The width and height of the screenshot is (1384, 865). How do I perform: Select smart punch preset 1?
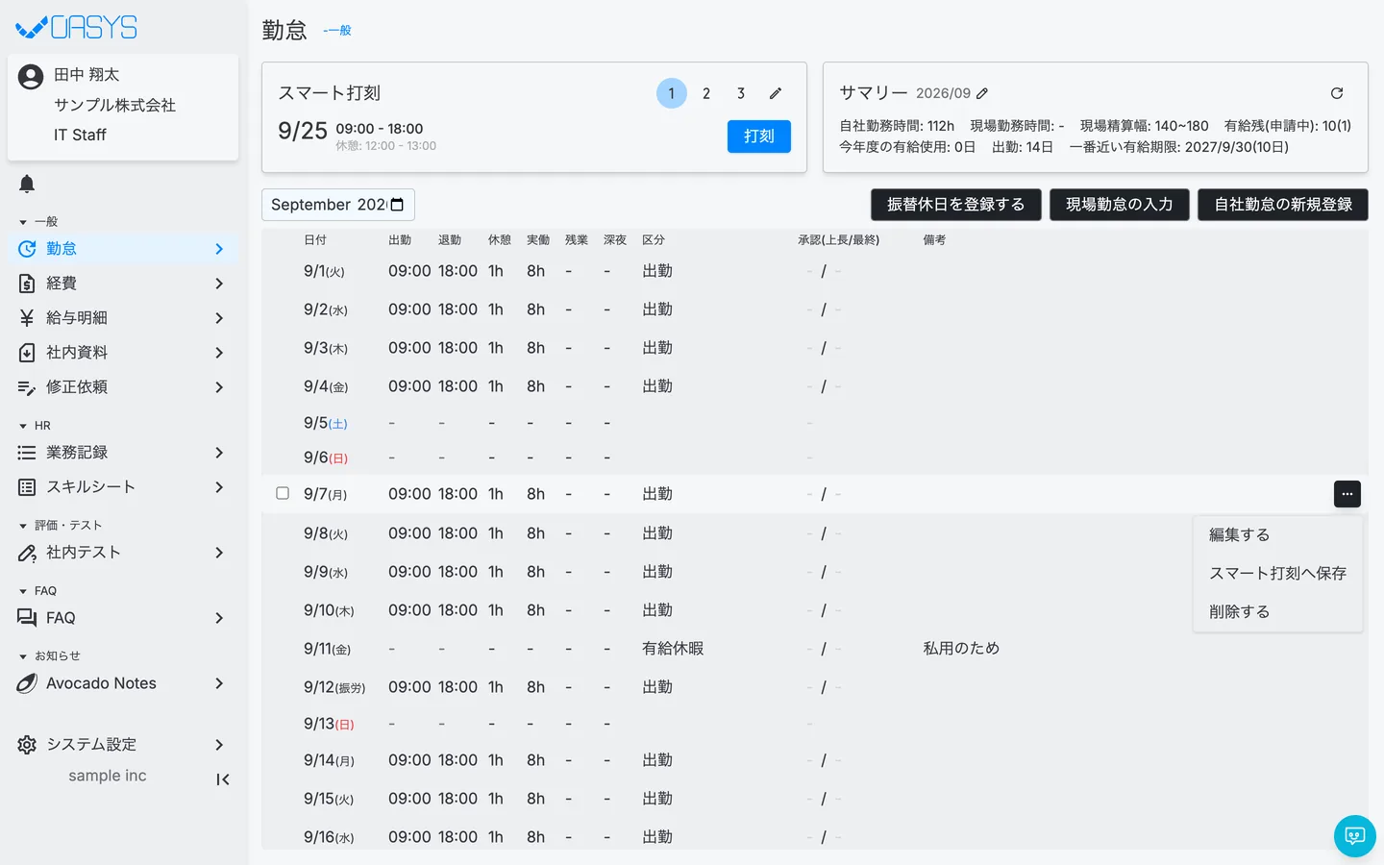[672, 93]
